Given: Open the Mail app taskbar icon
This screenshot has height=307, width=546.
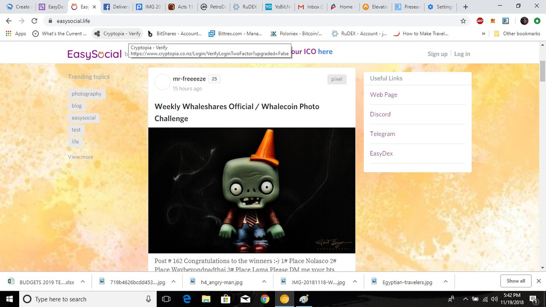Looking at the screenshot, I should 245,299.
